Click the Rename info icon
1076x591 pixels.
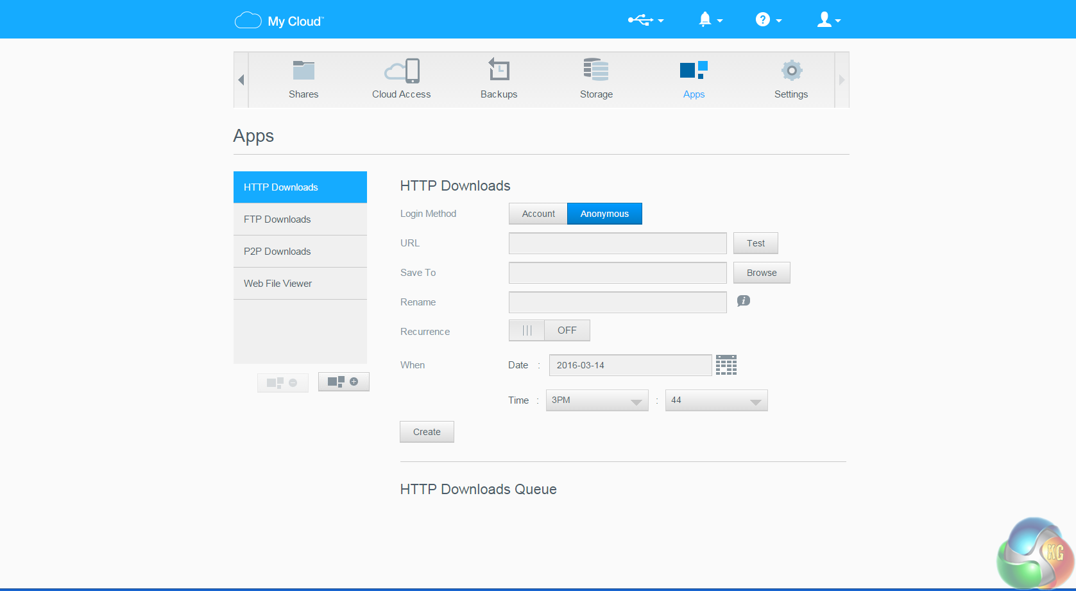click(743, 301)
